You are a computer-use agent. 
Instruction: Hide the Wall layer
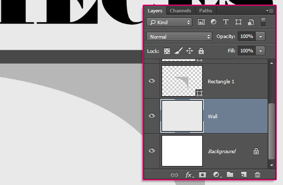point(152,116)
